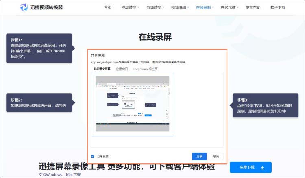Click the 支持Windows、Mac下载 text
This screenshot has height=178, width=305.
[60, 174]
